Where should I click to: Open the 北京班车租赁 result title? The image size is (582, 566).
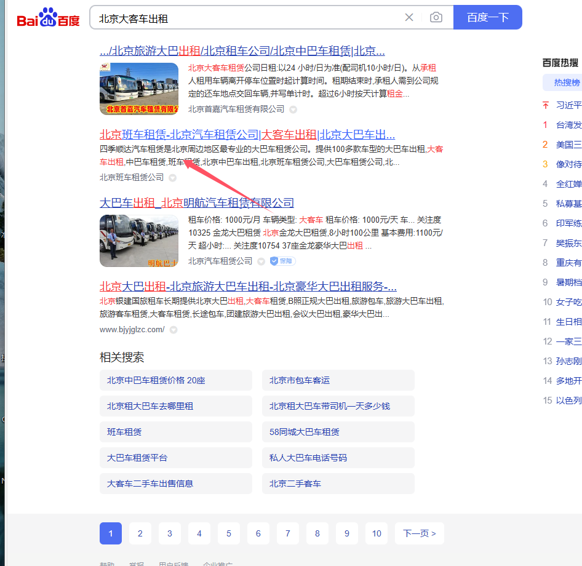pyautogui.click(x=247, y=134)
